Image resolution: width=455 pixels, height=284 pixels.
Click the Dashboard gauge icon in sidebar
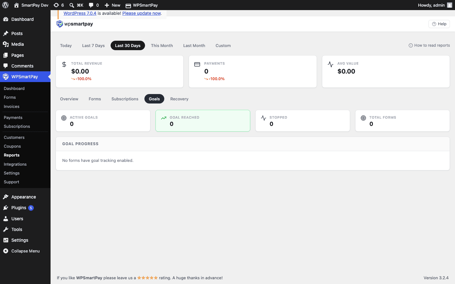coord(6,19)
